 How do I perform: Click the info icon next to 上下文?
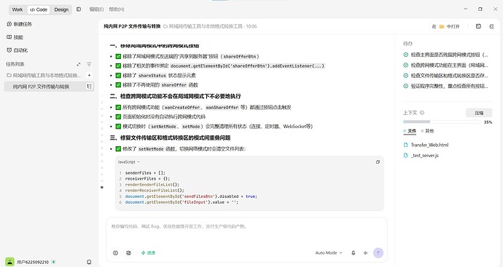(x=422, y=113)
